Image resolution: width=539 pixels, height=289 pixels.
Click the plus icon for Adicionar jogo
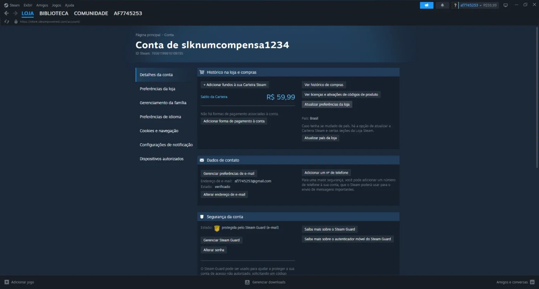point(7,282)
